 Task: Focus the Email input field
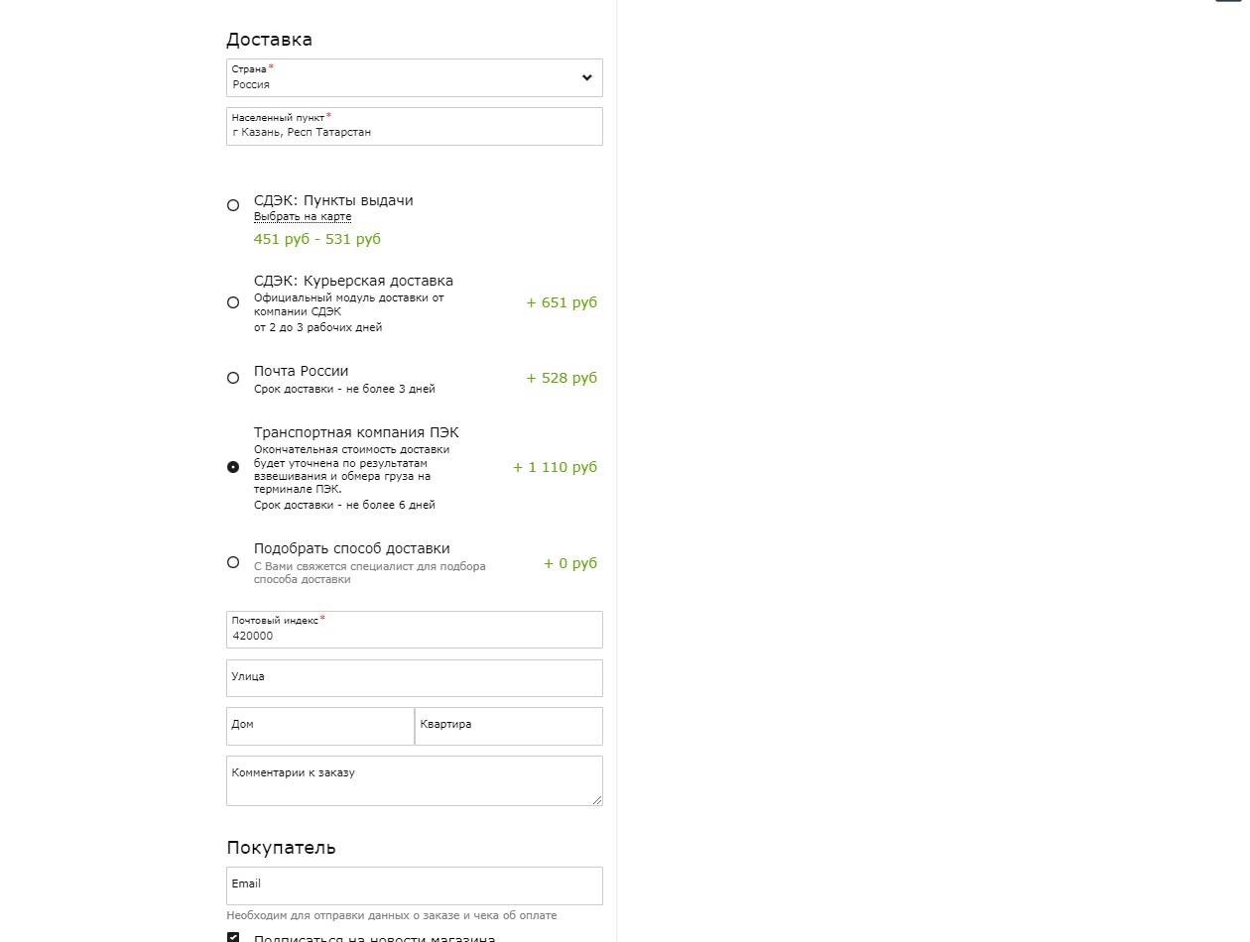point(414,885)
